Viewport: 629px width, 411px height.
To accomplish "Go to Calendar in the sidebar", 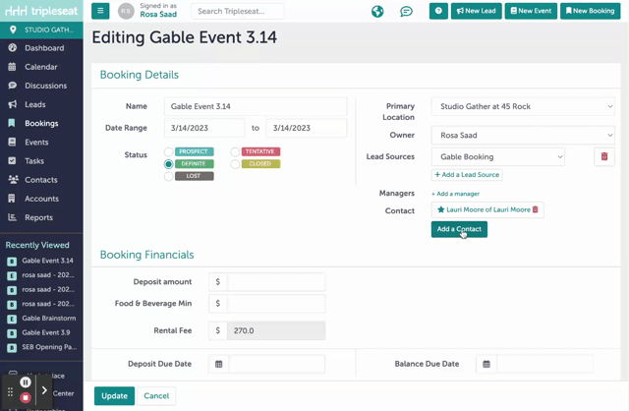I will click(x=40, y=67).
